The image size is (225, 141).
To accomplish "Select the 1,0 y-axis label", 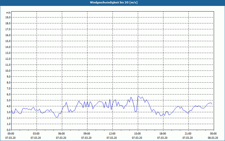I will [x=9, y=124].
